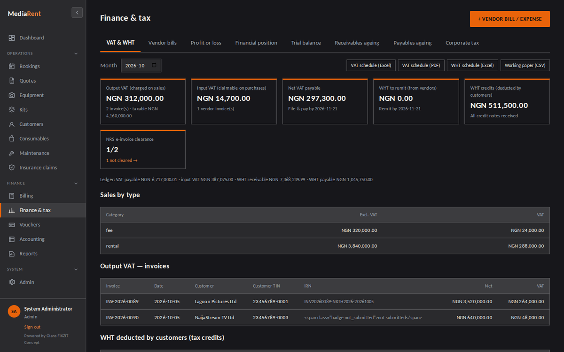Click the Month input field
The width and height of the screenshot is (564, 352).
point(141,65)
